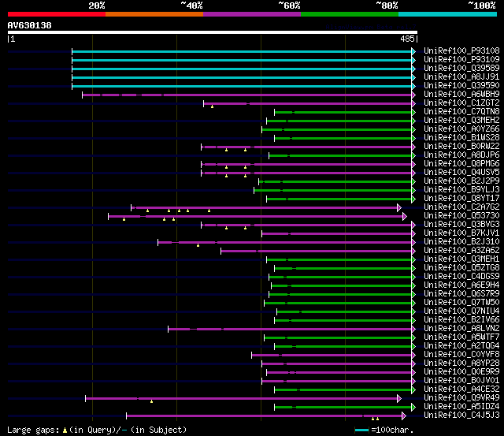Click UniRef100_A4CE32 accession
The image size is (504, 436).
[x=461, y=389]
